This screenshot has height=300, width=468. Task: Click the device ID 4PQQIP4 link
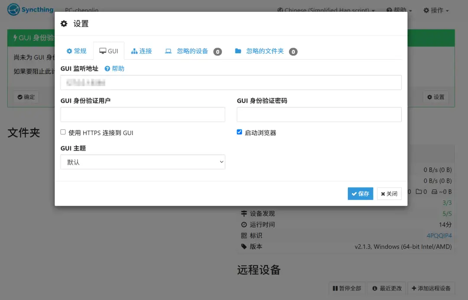pyautogui.click(x=439, y=235)
